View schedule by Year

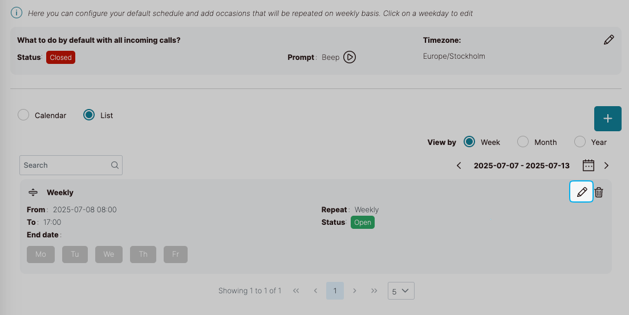580,142
